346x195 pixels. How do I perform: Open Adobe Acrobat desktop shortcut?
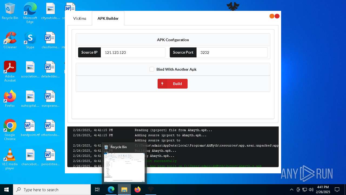pyautogui.click(x=10, y=71)
